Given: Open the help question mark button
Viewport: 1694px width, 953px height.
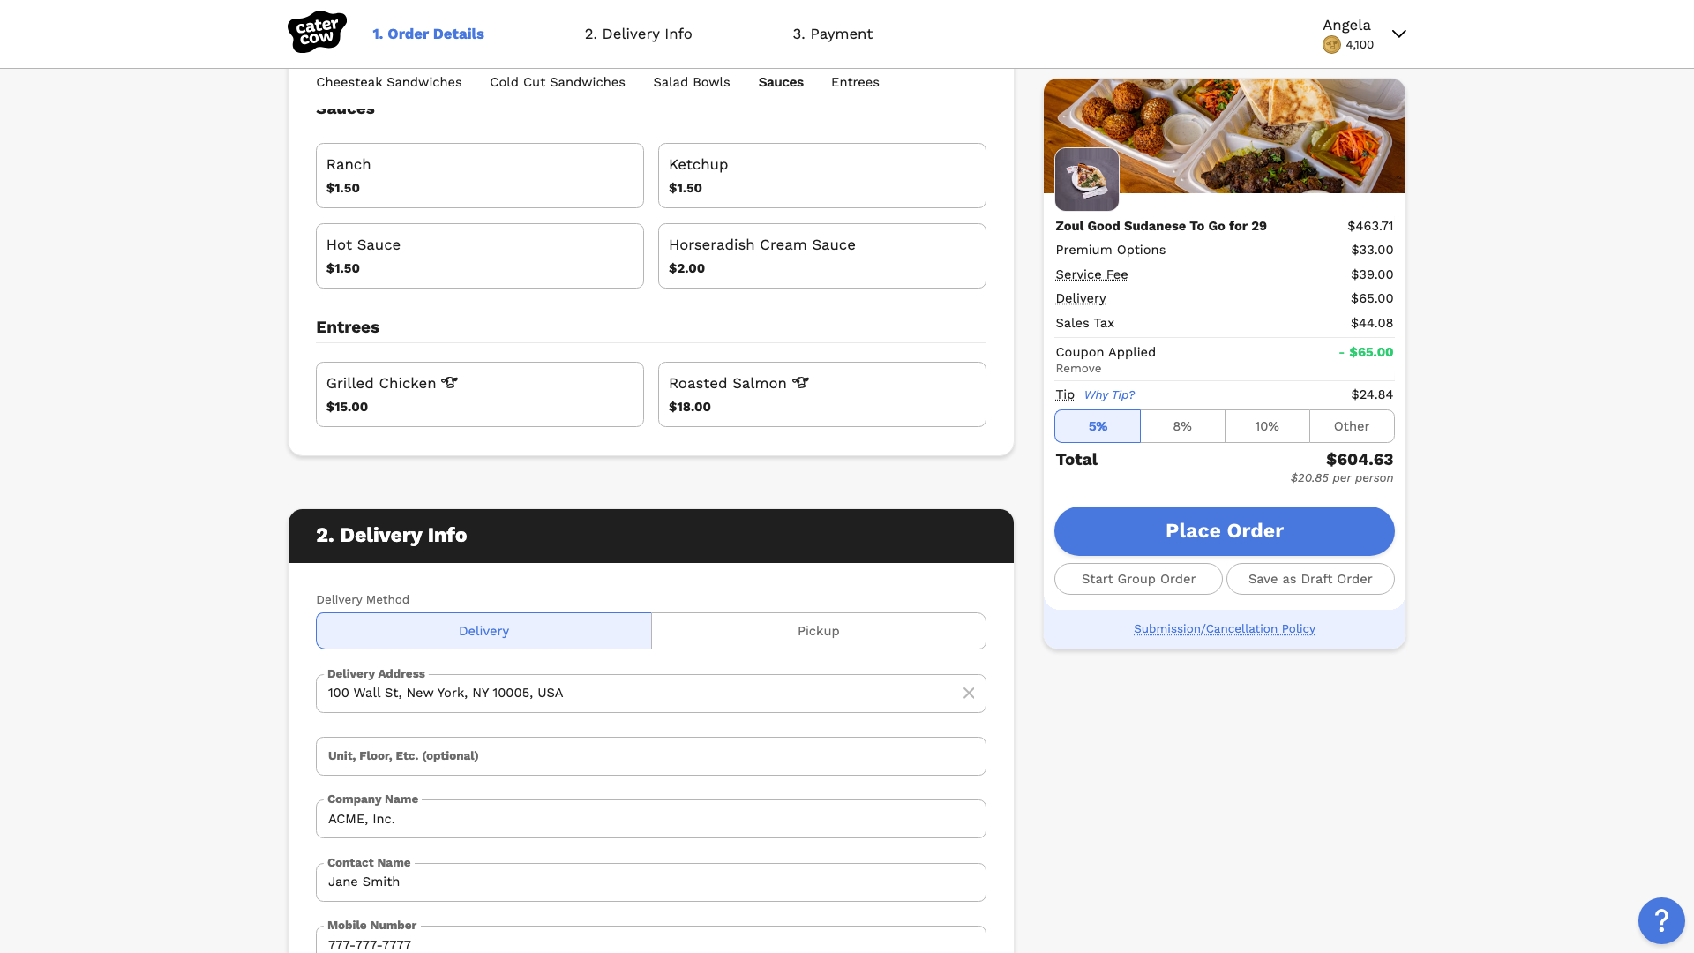Looking at the screenshot, I should coord(1661,921).
